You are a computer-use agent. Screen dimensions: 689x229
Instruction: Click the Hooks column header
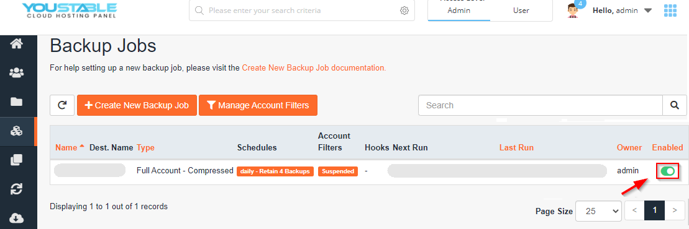coord(377,147)
